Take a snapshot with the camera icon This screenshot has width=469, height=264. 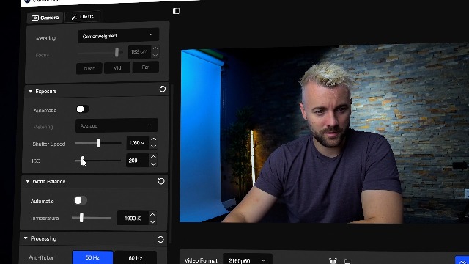coord(333,261)
